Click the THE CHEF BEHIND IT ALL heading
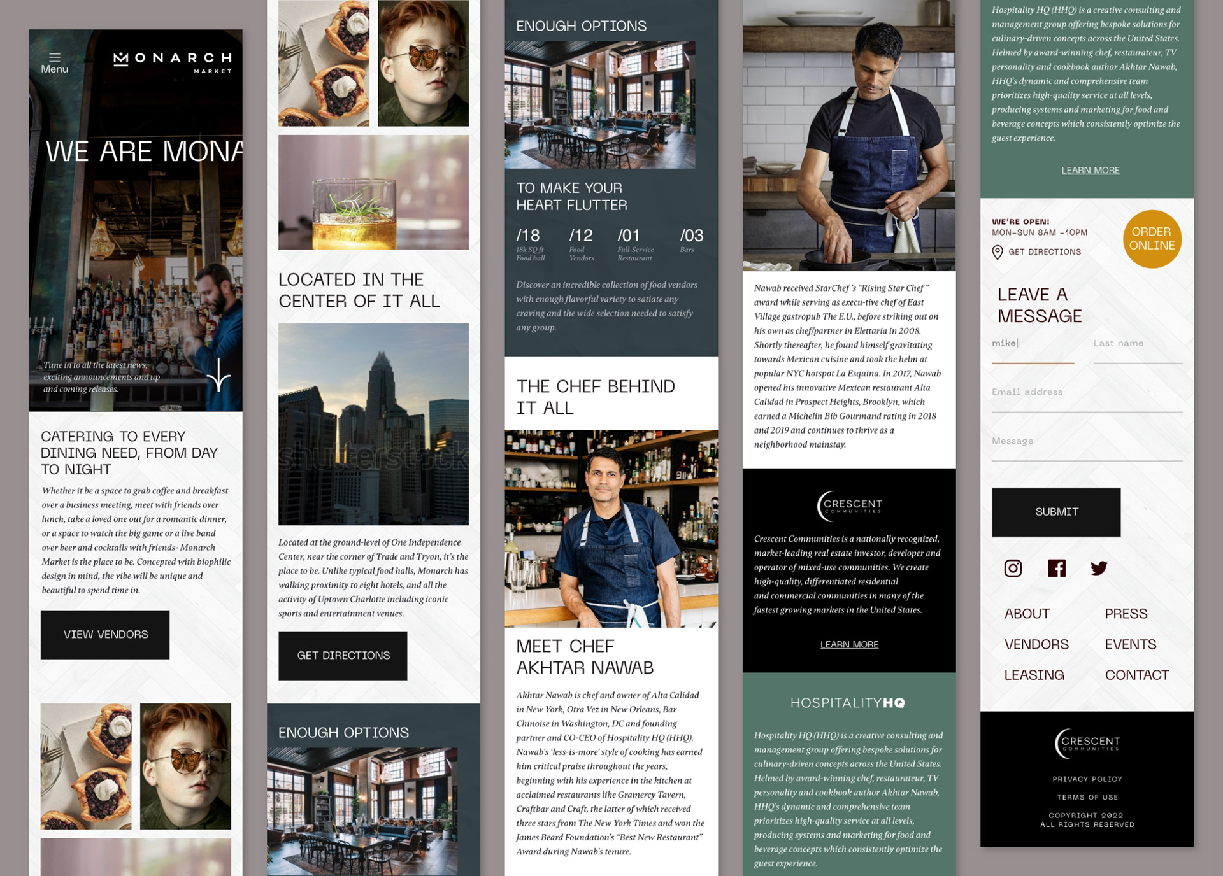Screen dimensions: 1223x876 coord(596,397)
